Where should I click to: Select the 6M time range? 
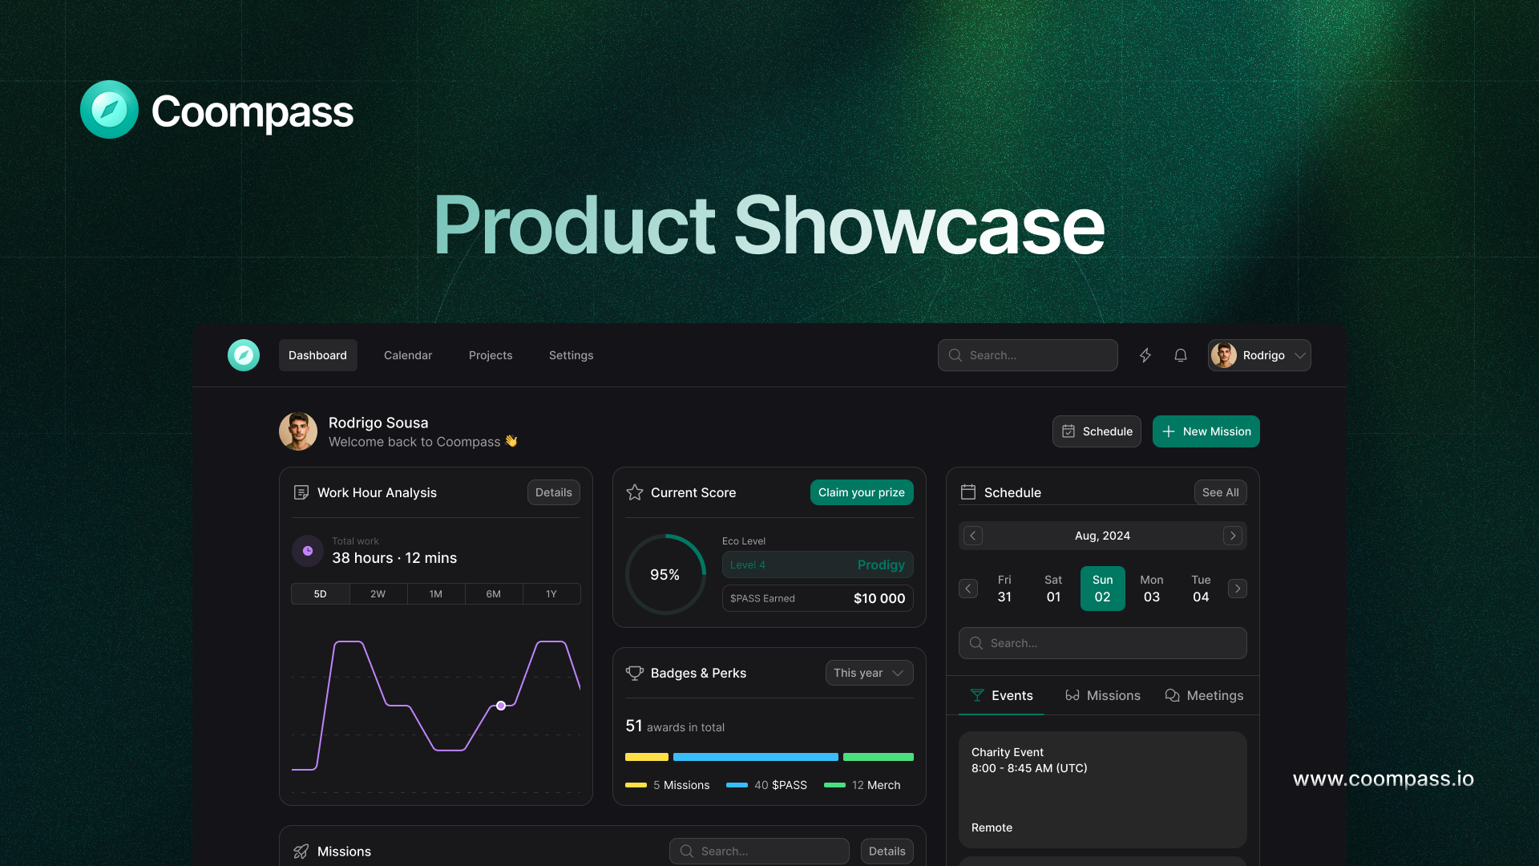tap(494, 594)
